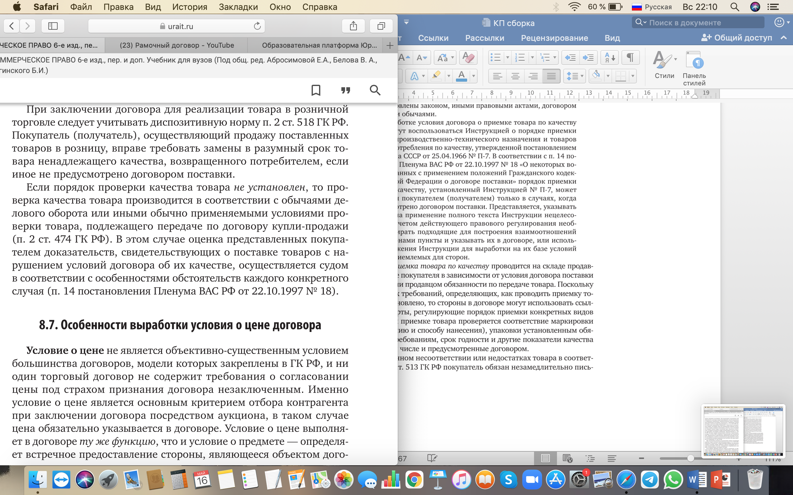
Task: Click the urait.ru address bar
Action: tap(176, 26)
